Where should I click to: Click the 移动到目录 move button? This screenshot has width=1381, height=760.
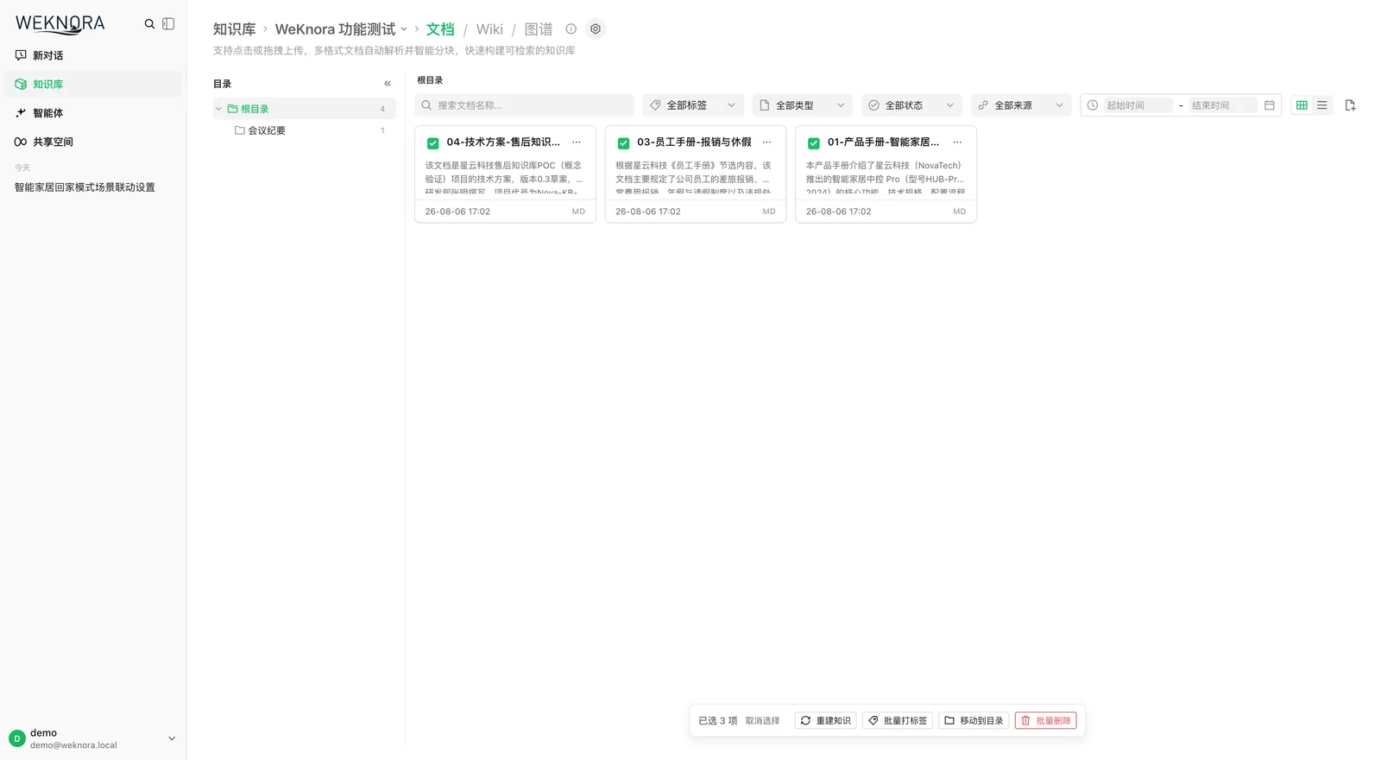click(x=974, y=720)
